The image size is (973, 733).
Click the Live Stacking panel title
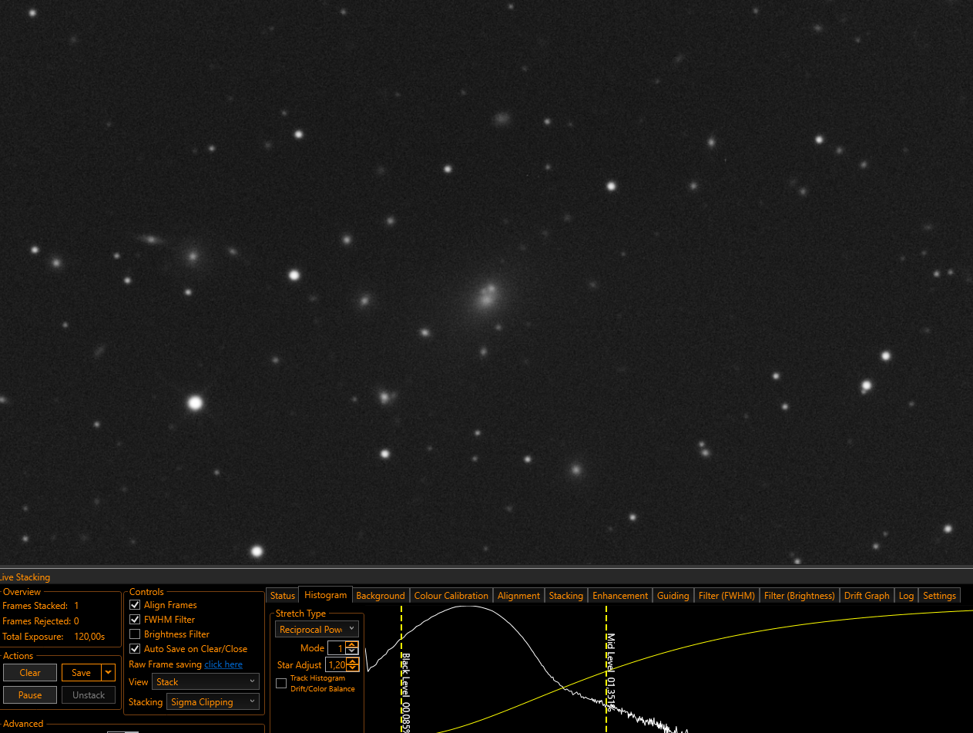tap(25, 577)
